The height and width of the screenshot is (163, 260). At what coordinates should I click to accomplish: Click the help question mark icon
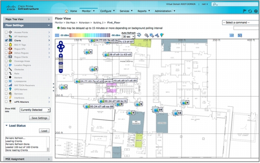[256, 11]
